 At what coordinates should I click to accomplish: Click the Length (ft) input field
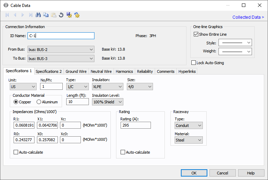click(77, 102)
